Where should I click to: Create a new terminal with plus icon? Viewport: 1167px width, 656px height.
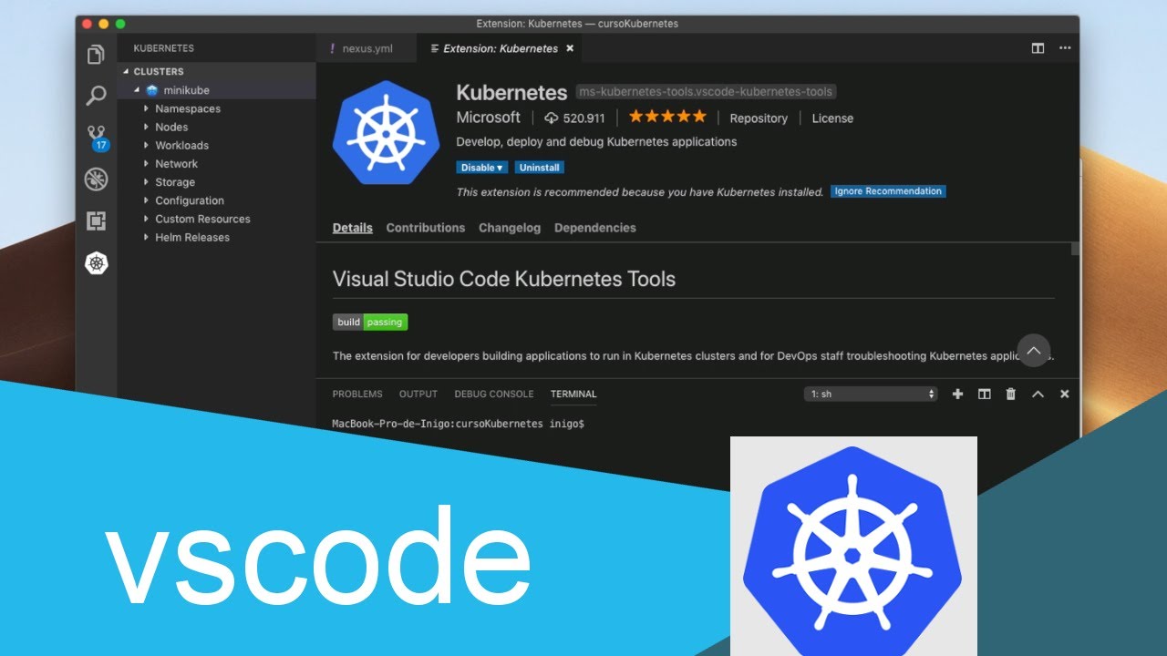957,394
